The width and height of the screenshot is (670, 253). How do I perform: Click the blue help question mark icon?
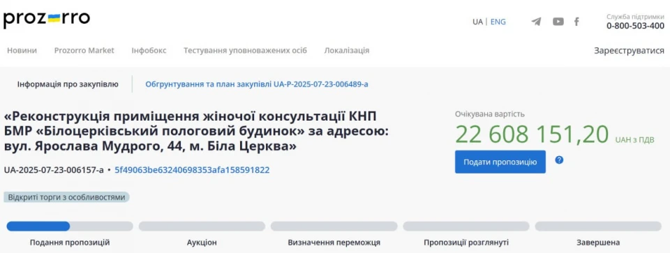pyautogui.click(x=559, y=160)
